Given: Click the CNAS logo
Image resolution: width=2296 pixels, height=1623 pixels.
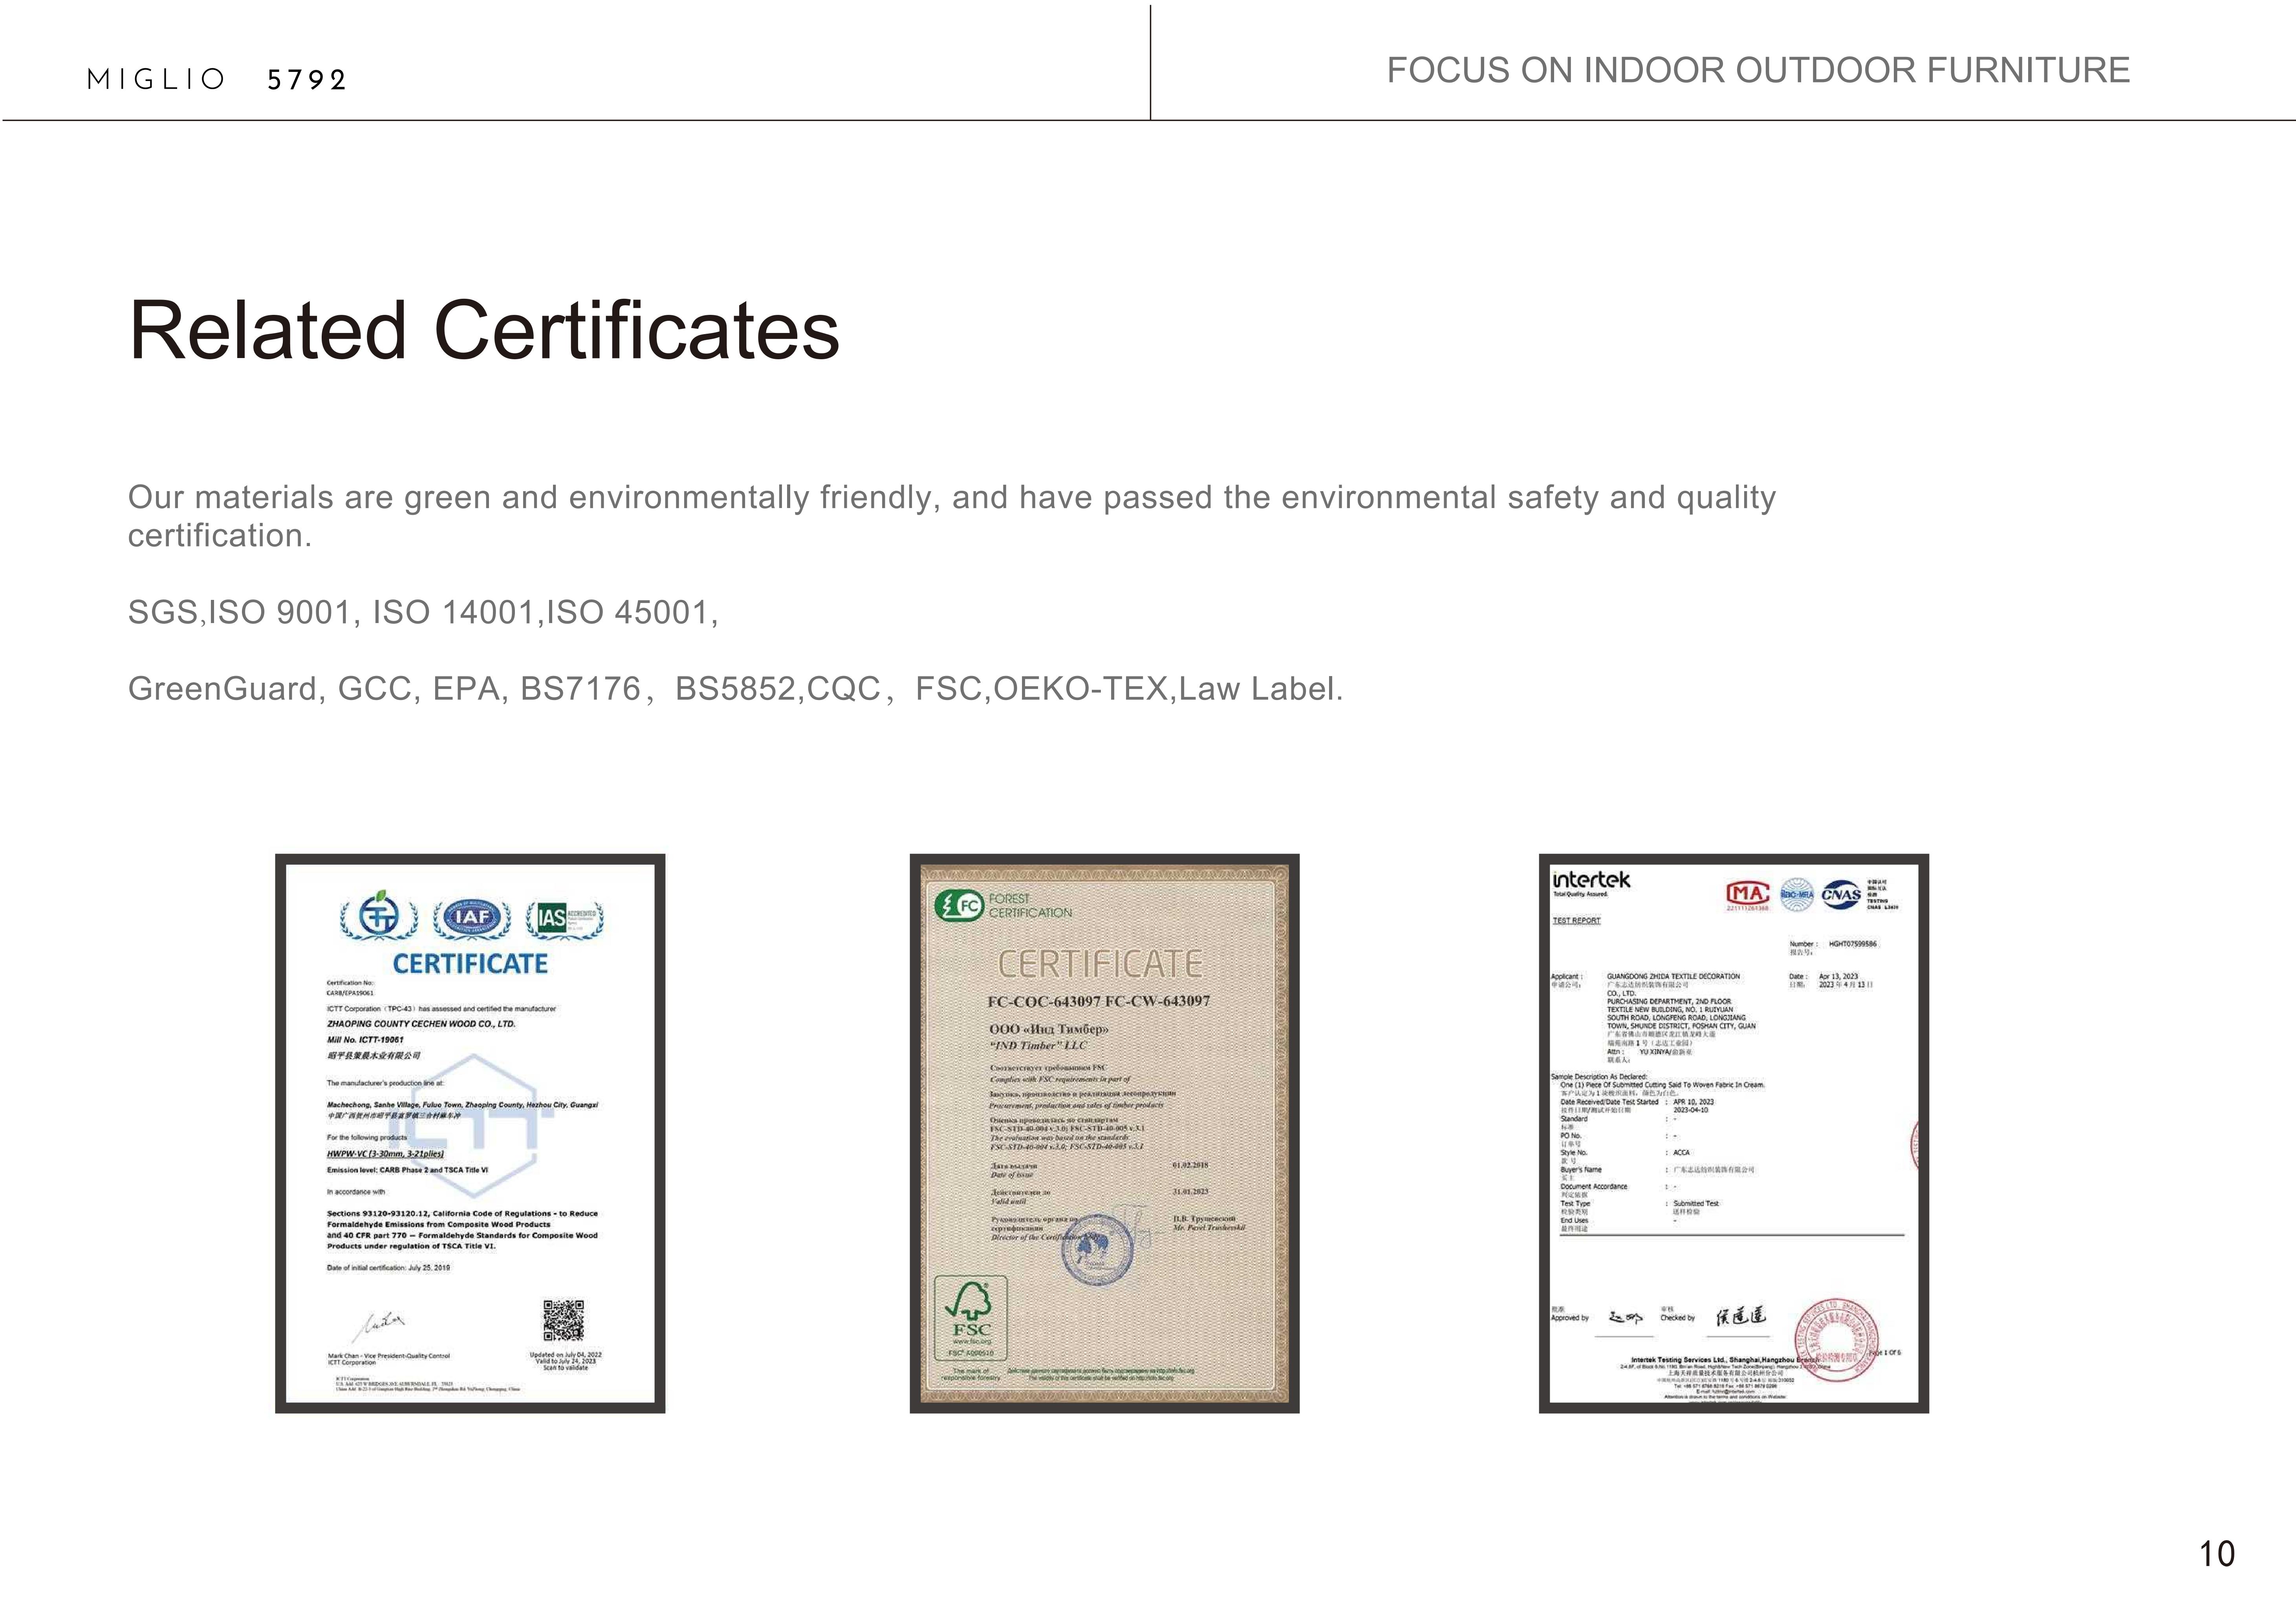Looking at the screenshot, I should pyautogui.click(x=1841, y=894).
